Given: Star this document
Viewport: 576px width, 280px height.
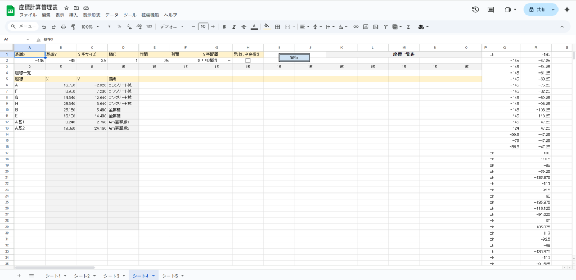Looking at the screenshot, I should point(66,7).
